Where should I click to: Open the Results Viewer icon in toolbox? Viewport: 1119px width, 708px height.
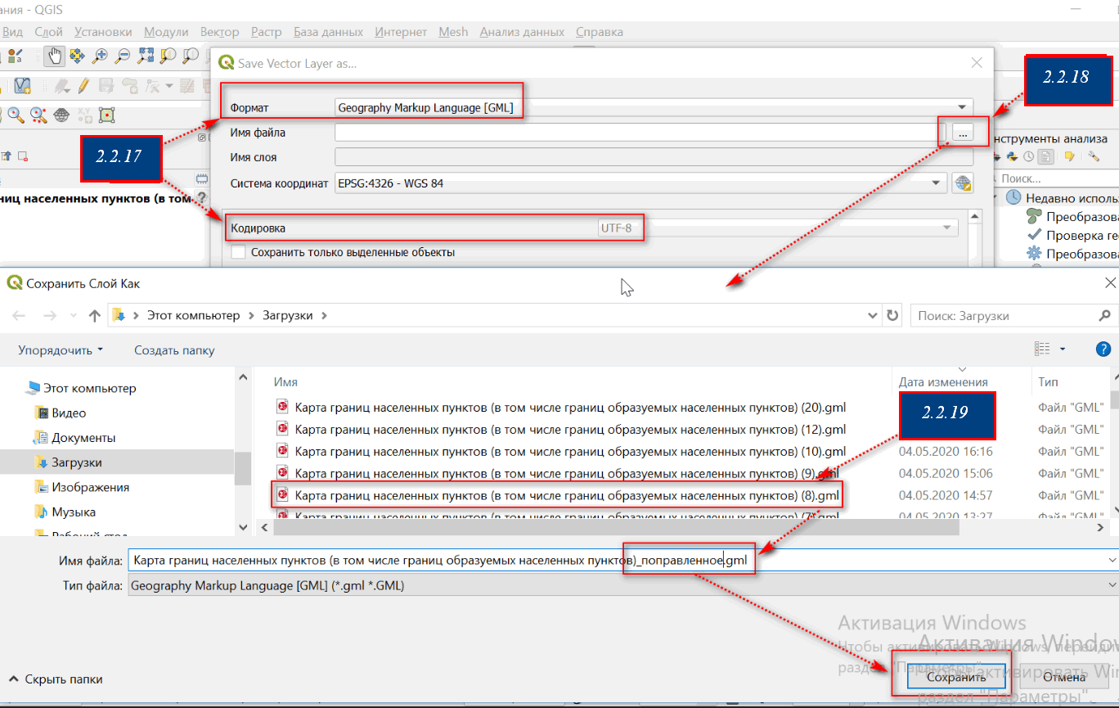tap(1044, 156)
